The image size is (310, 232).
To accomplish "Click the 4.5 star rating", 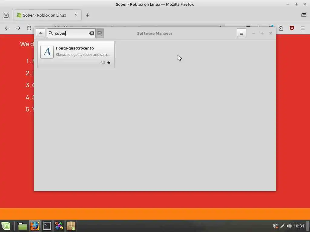I will pos(105,63).
